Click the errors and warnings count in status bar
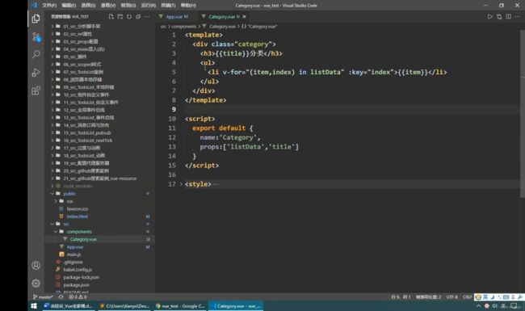The height and width of the screenshot is (311, 525). click(78, 297)
